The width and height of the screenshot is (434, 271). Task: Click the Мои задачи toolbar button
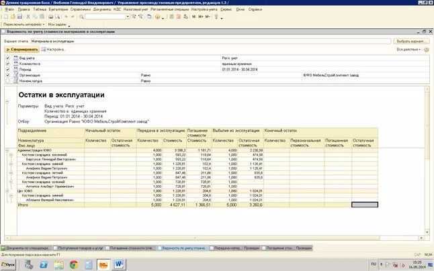57,24
